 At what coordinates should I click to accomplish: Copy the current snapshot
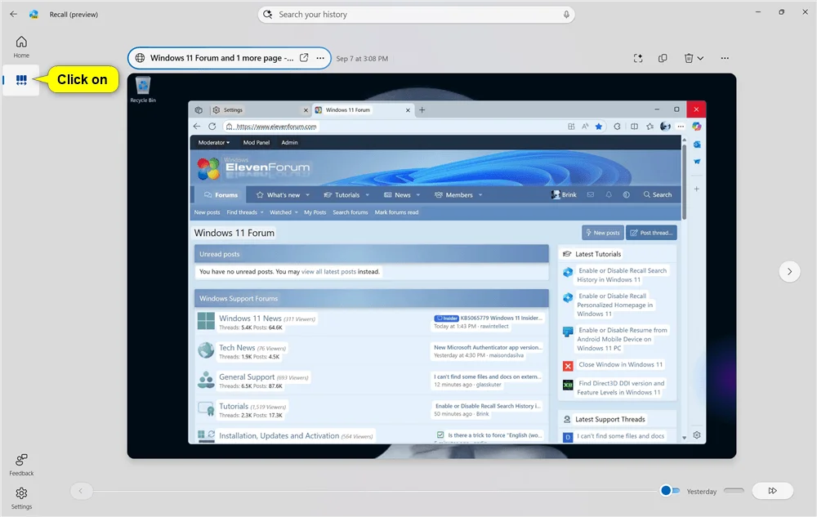[x=663, y=58]
